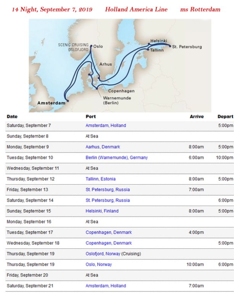The image size is (234, 293).
Task: Open St. Petersburg, Russia link for September 13
Action: pyautogui.click(x=107, y=190)
